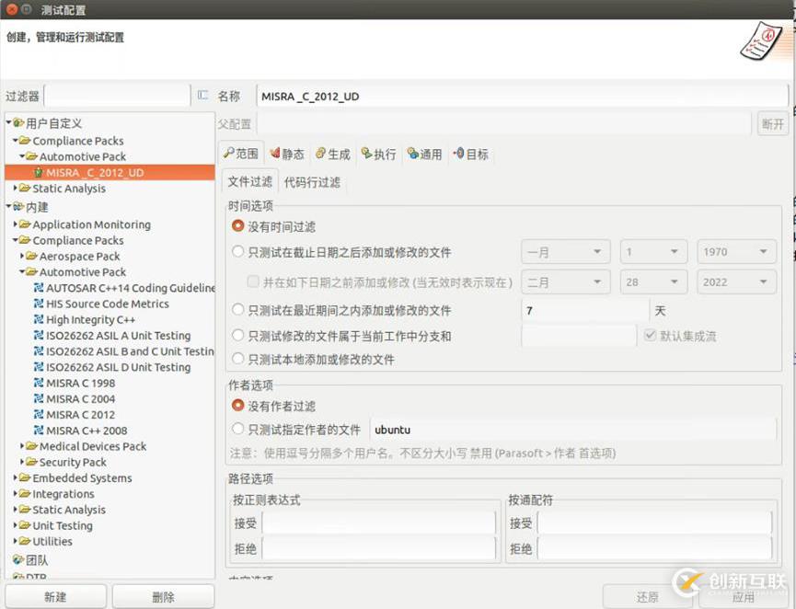Viewport: 796px width, 609px height.
Task: Click the AUTOSAR C++14 Coding Guidelines icon
Action: [x=38, y=288]
